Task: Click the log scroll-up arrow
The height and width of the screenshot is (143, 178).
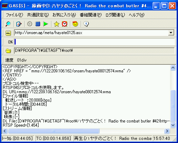Action: tap(173, 67)
